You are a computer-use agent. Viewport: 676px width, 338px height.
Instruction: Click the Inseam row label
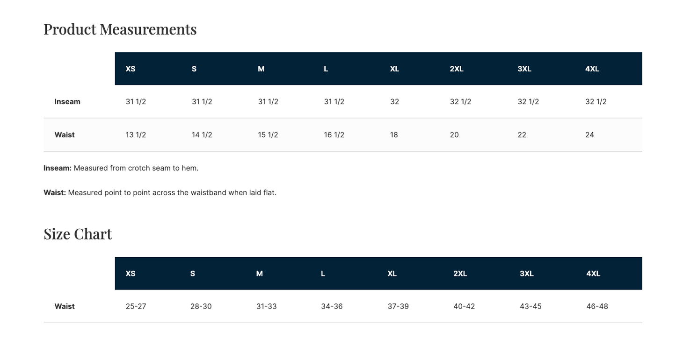(67, 102)
